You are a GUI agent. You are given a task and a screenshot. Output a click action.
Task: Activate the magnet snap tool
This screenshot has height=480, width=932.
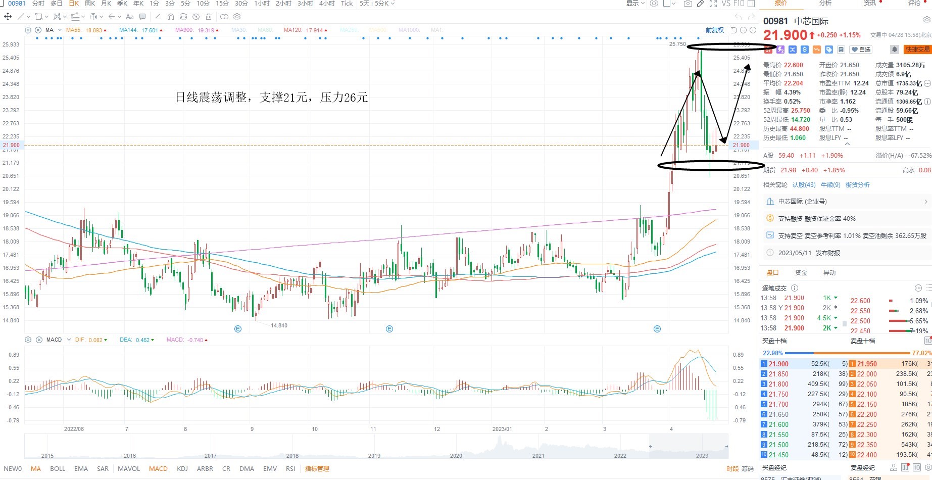(x=171, y=17)
